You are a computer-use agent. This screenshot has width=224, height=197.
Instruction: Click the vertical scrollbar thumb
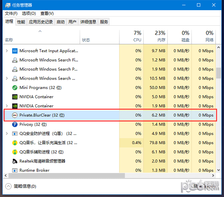pyautogui.click(x=218, y=73)
